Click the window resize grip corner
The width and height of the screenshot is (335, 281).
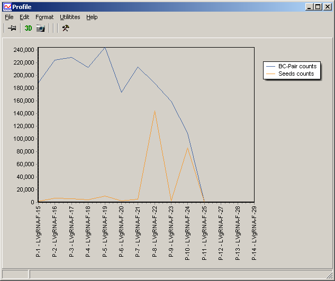tap(330, 276)
